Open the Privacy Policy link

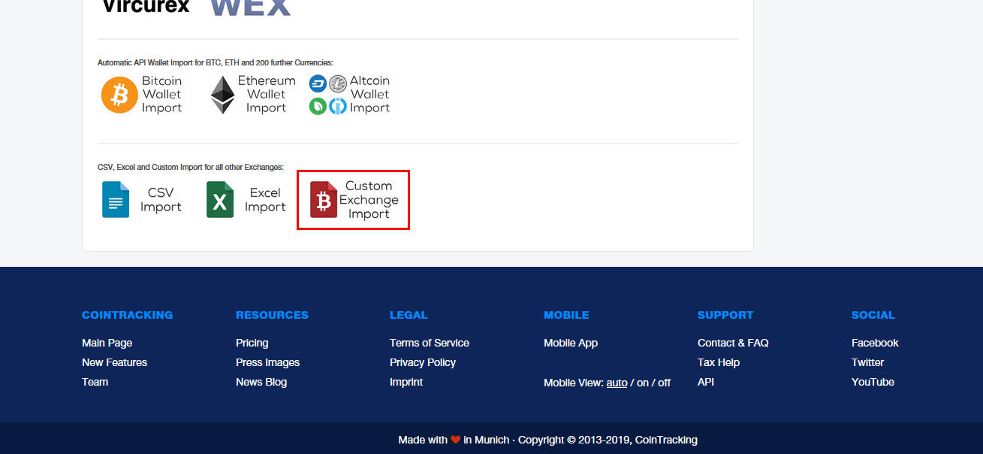coord(423,362)
